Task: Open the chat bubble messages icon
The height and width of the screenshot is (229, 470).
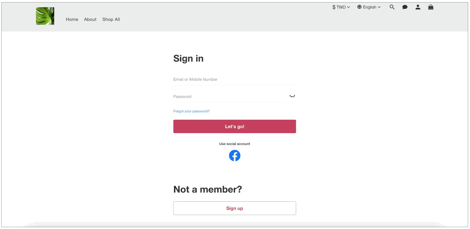Action: (x=405, y=7)
